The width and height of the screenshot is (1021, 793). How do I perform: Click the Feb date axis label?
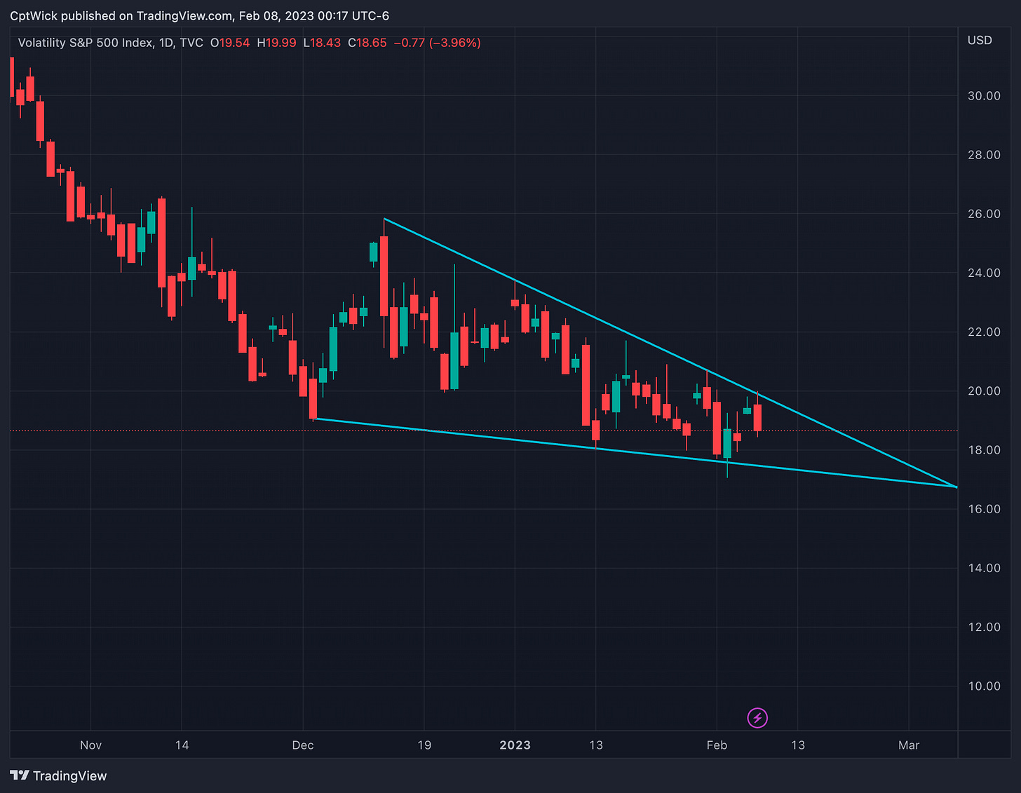click(x=717, y=745)
